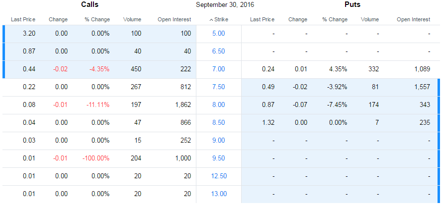Open the 8.50 strike link
442x206 pixels.
(219, 123)
